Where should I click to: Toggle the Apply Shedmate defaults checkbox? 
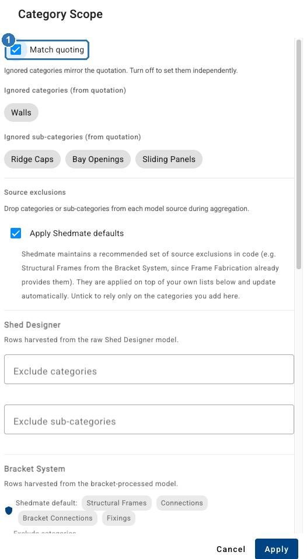(16, 234)
